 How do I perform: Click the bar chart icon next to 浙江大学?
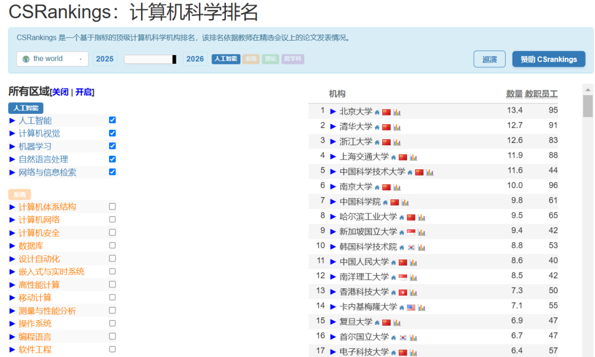397,141
